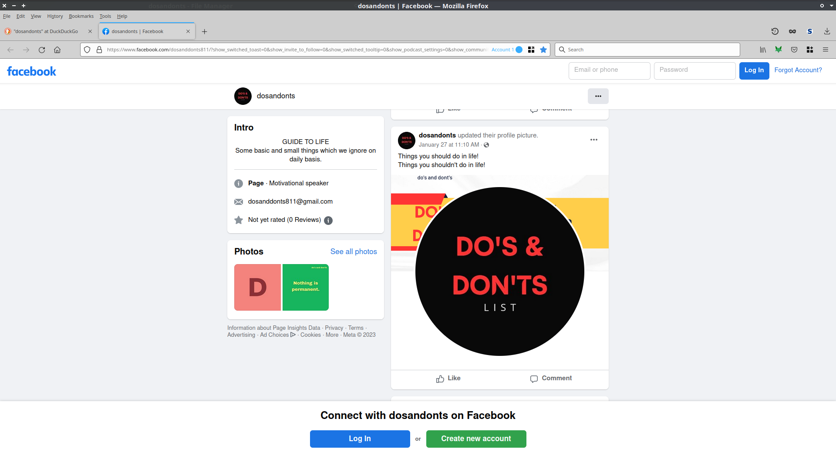Screen dimensions: 836x459
Task: Open the page options three-dot button
Action: 598,96
